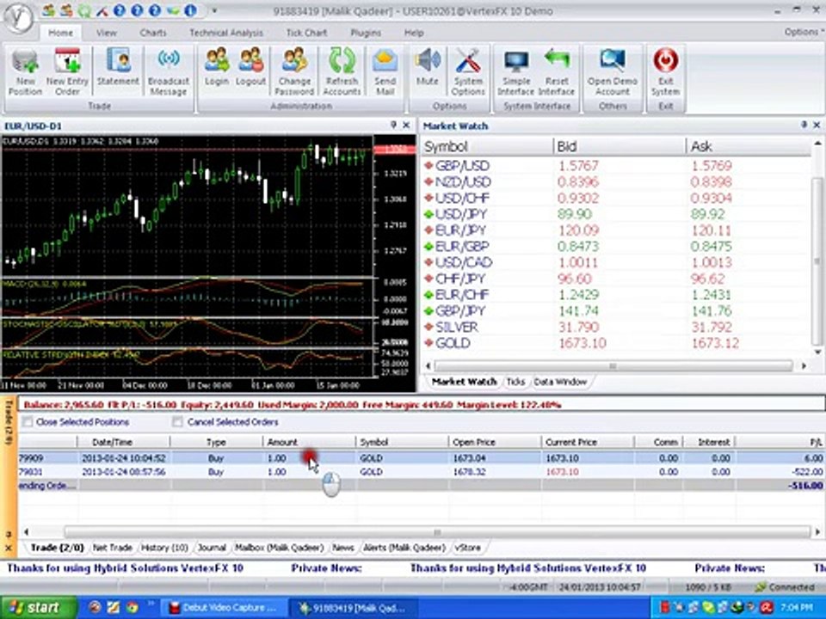
Task: Mute the platform sounds
Action: coord(428,67)
